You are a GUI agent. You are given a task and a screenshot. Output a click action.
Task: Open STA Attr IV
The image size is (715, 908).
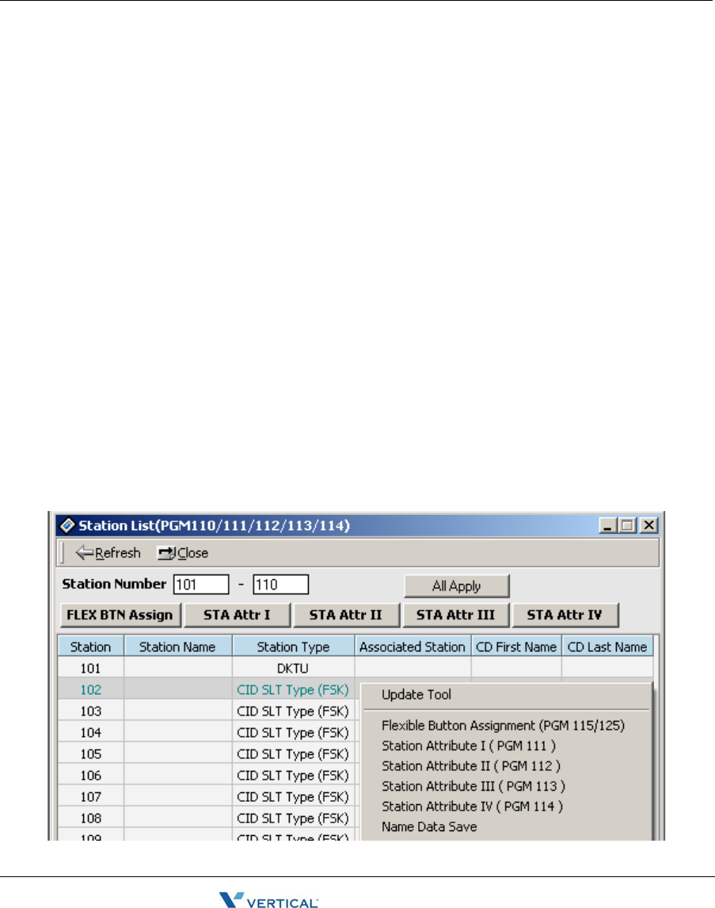click(x=565, y=615)
